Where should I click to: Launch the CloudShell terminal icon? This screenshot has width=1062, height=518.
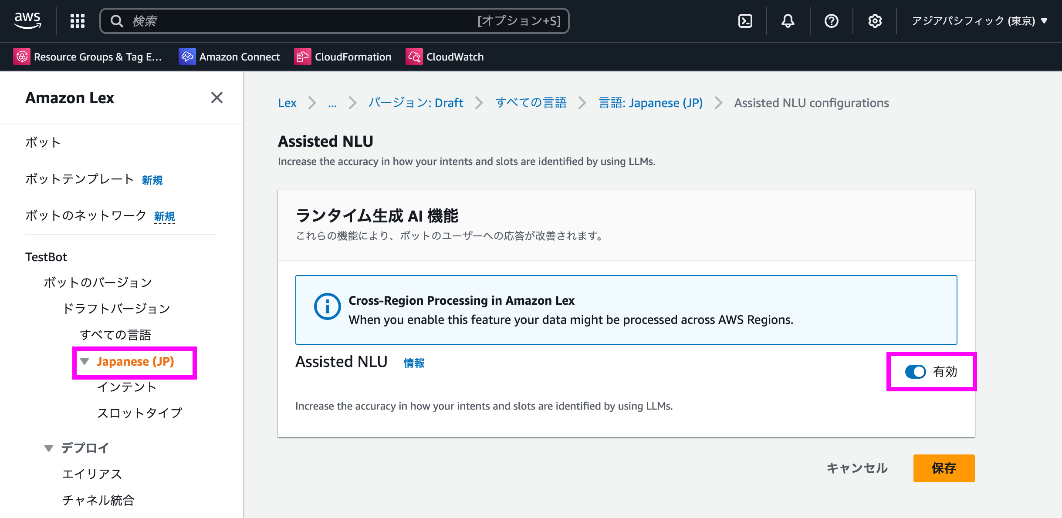tap(745, 20)
